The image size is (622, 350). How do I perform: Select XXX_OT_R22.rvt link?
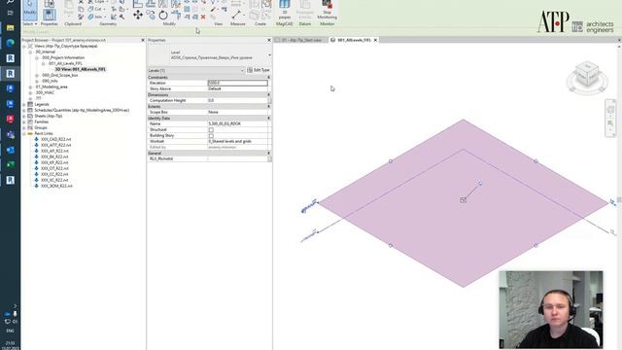tap(54, 168)
